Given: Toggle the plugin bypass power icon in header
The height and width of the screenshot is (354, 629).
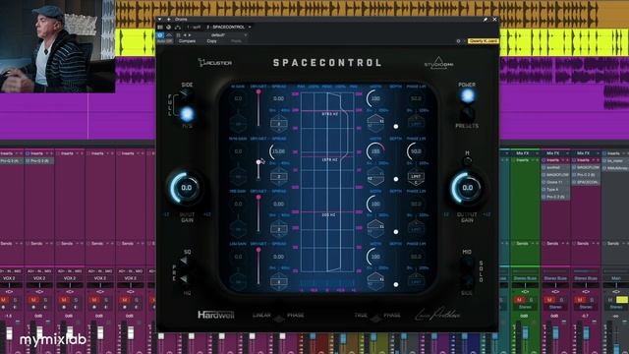Looking at the screenshot, I should pyautogui.click(x=160, y=35).
